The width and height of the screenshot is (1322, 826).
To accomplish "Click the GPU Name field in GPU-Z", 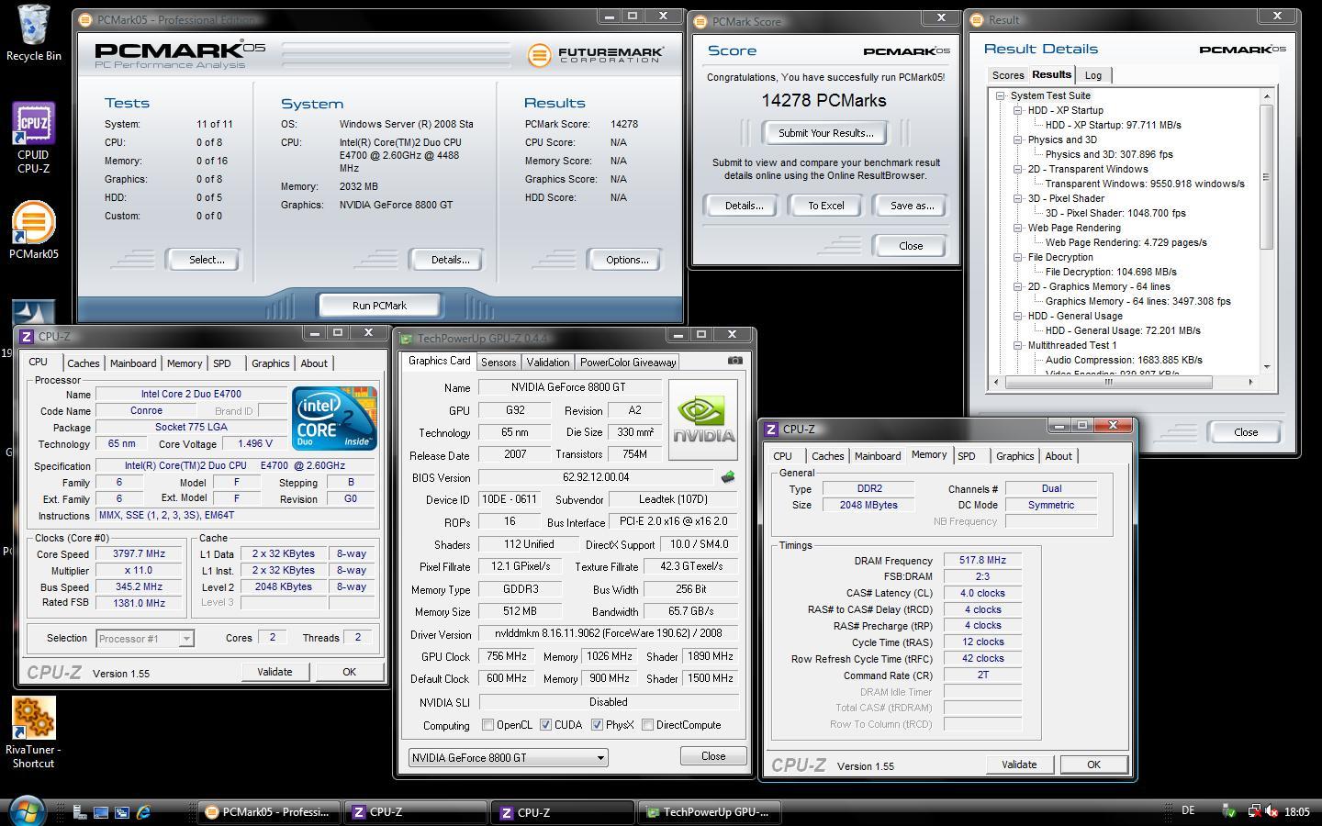I will tap(569, 388).
